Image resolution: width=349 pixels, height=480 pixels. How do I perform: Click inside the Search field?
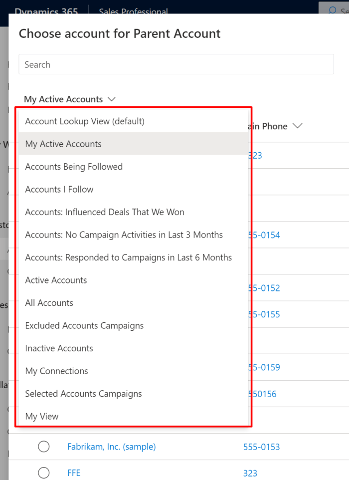[176, 64]
